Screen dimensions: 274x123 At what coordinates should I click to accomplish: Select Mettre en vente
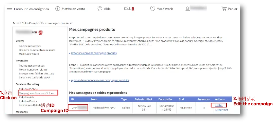pos(73,9)
